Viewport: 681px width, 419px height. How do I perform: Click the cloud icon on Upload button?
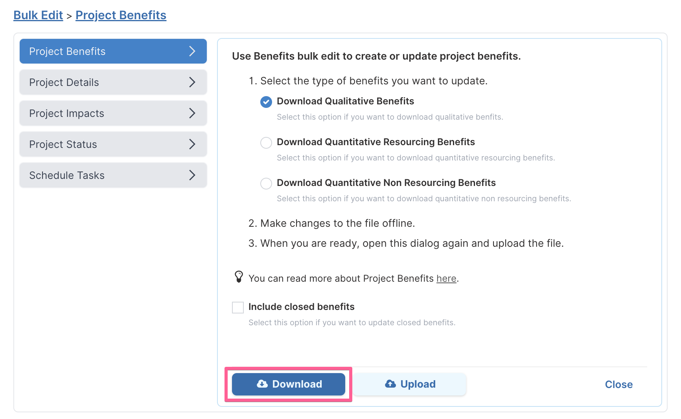pyautogui.click(x=390, y=384)
